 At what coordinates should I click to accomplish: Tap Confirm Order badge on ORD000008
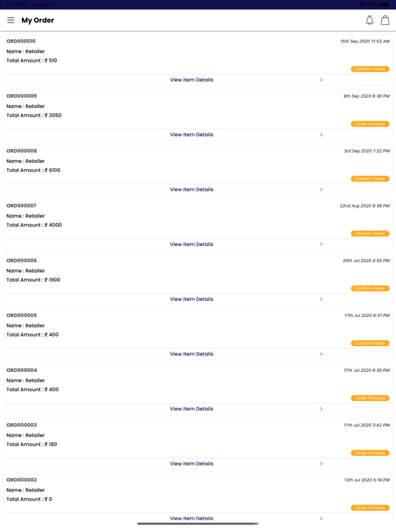click(370, 179)
